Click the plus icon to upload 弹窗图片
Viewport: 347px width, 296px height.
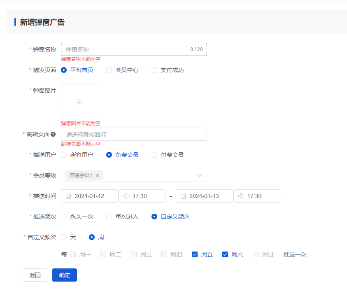pyautogui.click(x=79, y=102)
